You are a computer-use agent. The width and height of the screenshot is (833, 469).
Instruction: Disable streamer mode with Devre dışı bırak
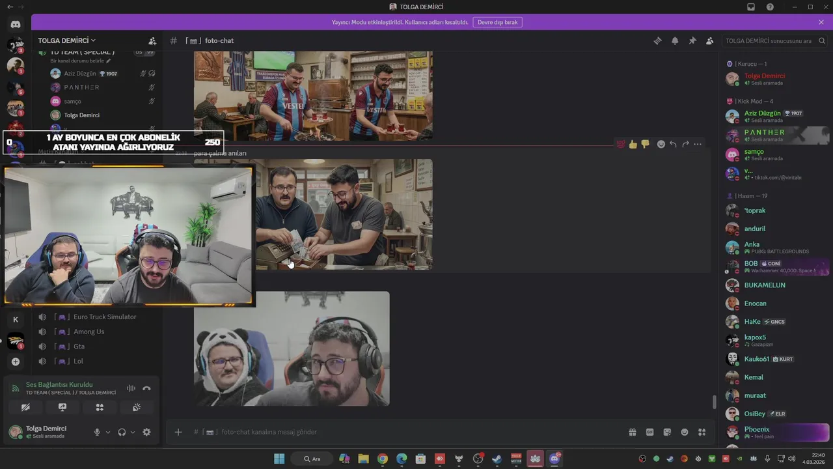click(x=497, y=22)
